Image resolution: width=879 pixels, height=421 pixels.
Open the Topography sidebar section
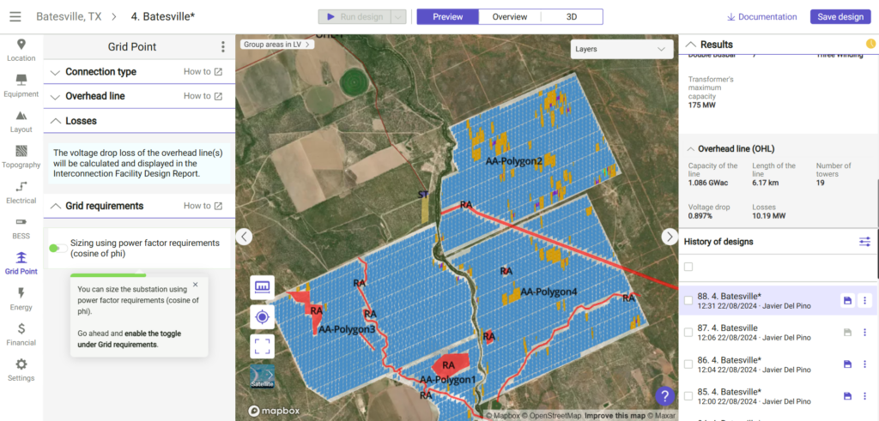pos(21,156)
